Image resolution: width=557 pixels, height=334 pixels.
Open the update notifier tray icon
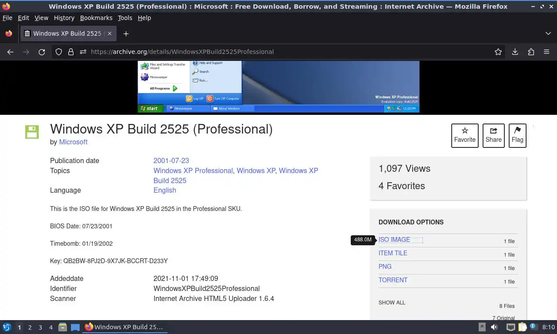(533, 327)
